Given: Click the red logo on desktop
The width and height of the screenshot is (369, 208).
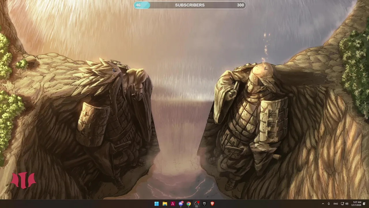Looking at the screenshot, I should click(x=23, y=180).
